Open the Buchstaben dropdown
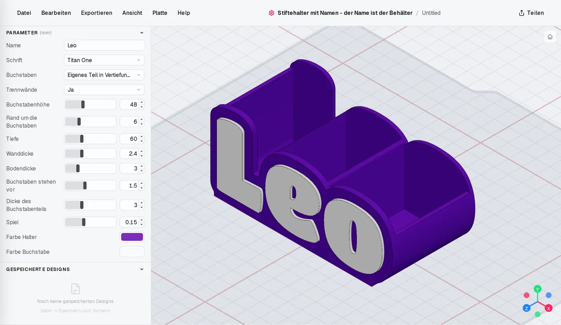561x325 pixels. pos(104,75)
